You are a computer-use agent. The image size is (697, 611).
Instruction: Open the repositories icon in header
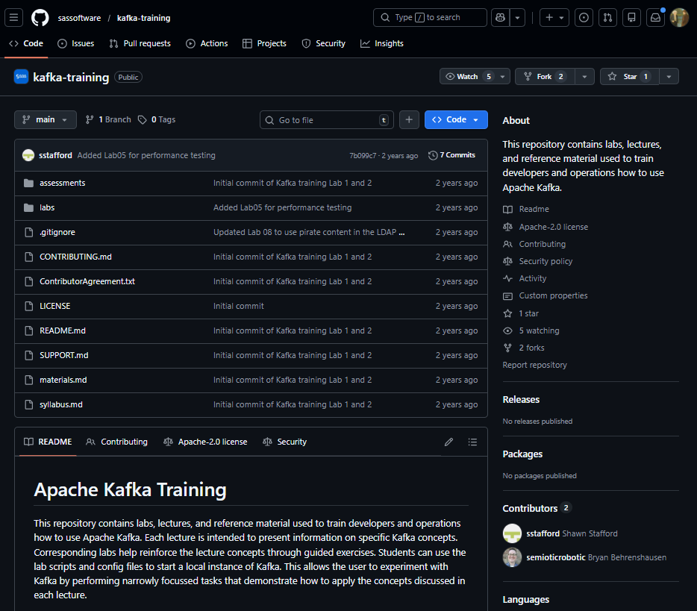tap(631, 18)
